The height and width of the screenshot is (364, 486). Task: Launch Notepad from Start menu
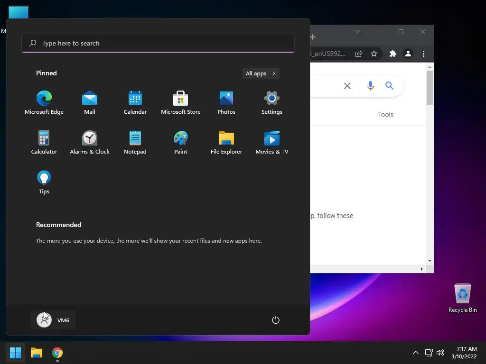point(135,142)
